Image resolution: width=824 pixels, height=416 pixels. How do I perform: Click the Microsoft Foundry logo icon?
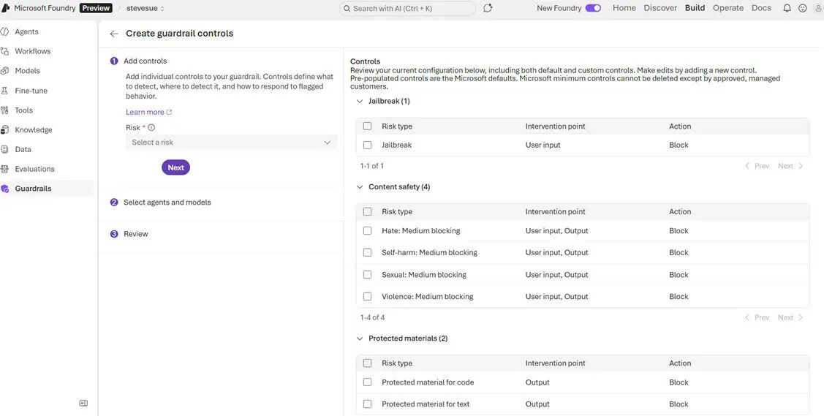6,8
